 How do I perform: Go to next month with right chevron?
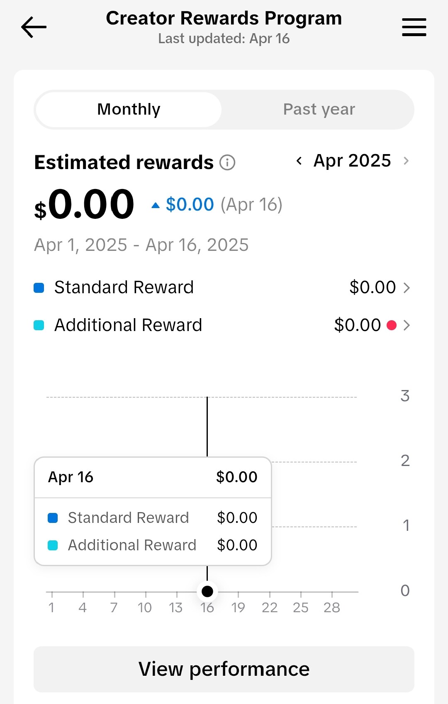point(406,161)
